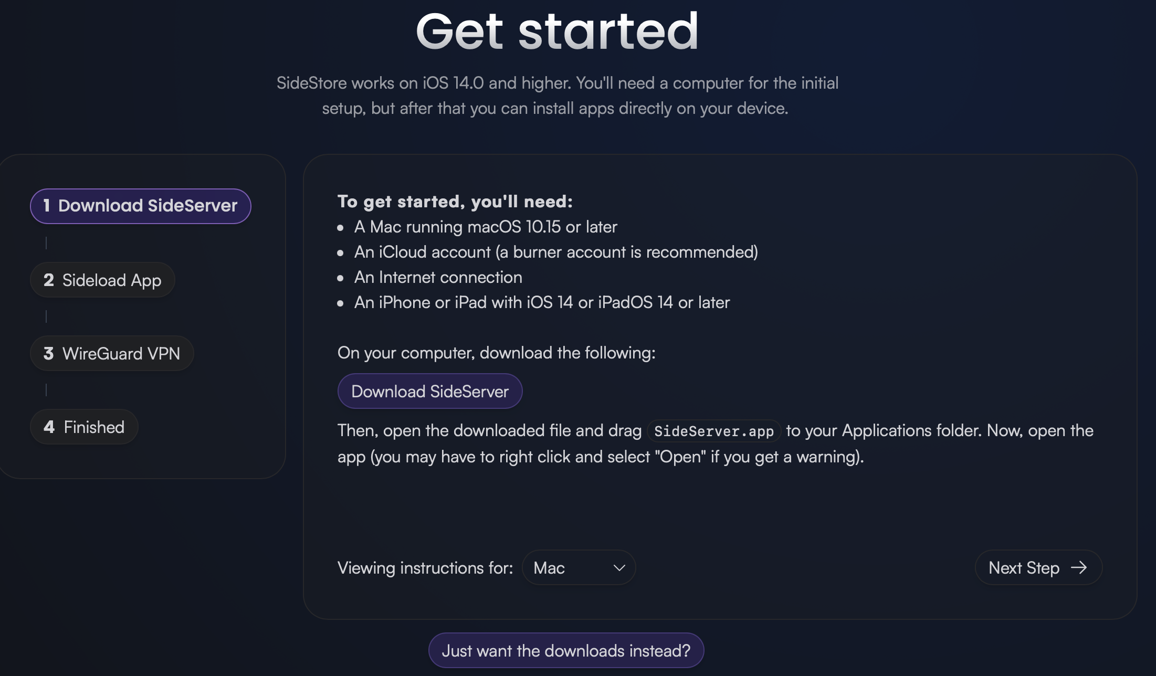1156x676 pixels.
Task: Select step 1 Download SideServer in sidebar
Action: pos(140,206)
